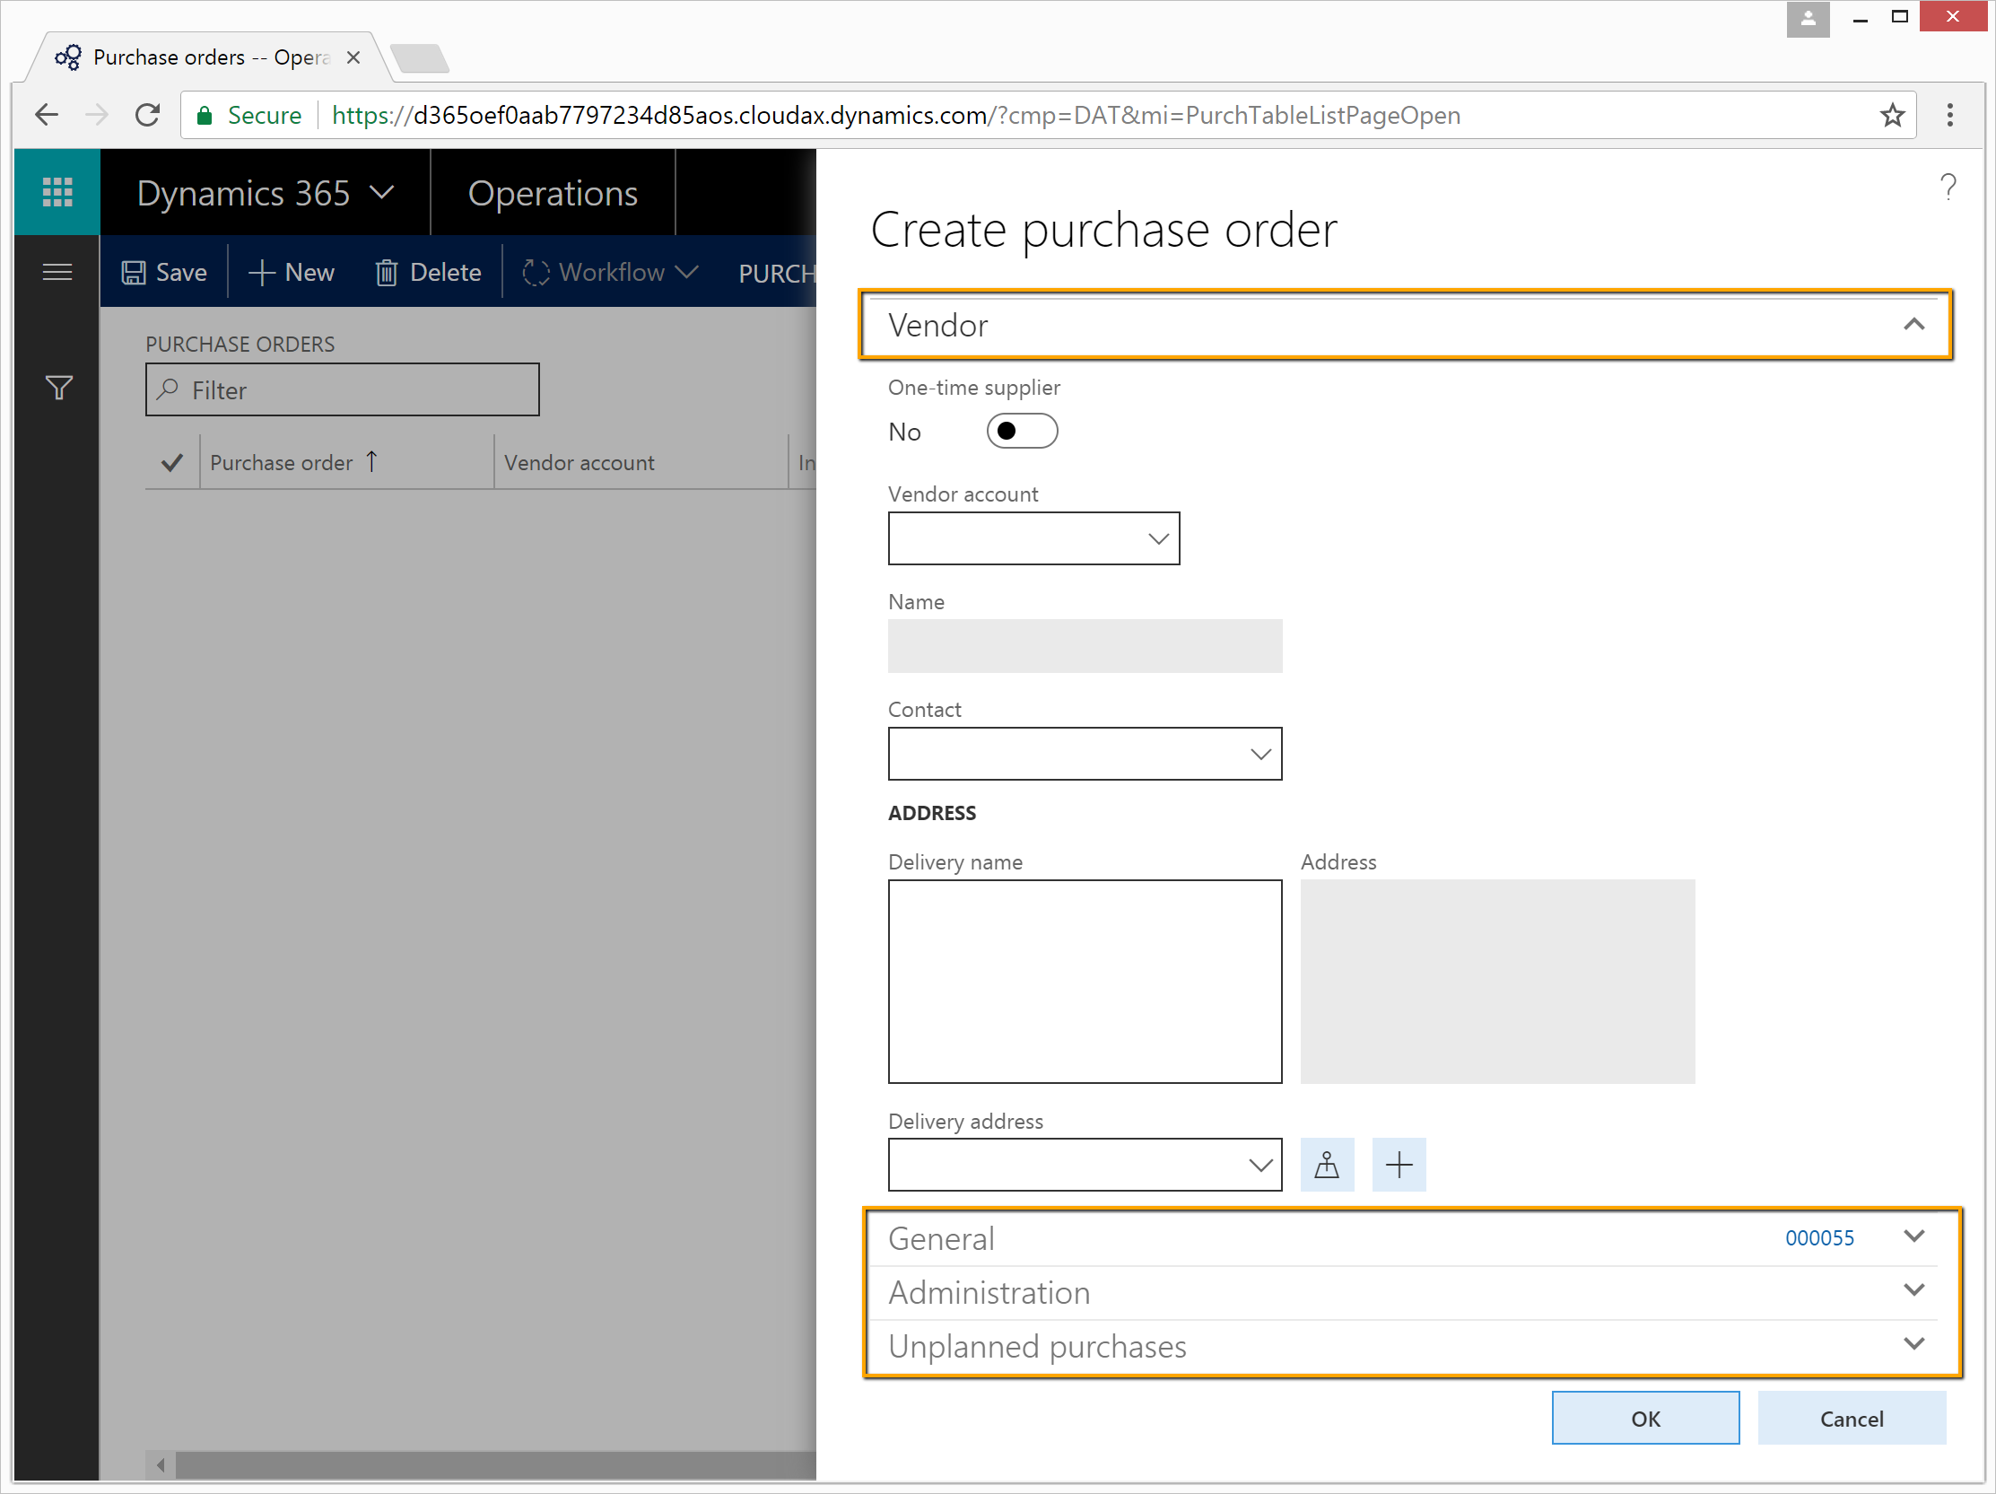Screen dimensions: 1996x1494
Task: Open Chrome three-dot menu
Action: click(1950, 116)
